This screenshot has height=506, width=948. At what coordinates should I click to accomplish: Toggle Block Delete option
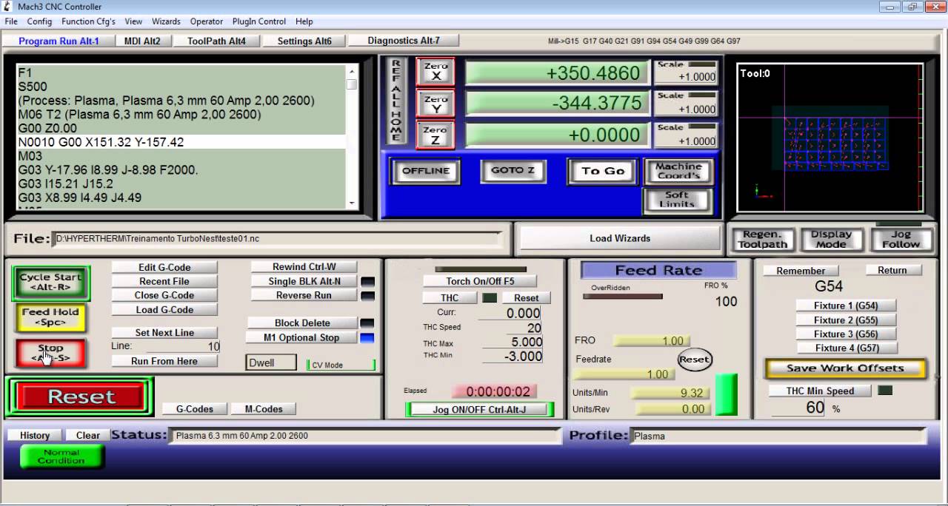(x=302, y=323)
